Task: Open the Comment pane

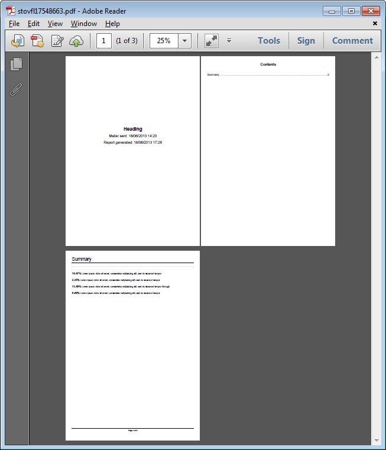Action: pos(352,41)
